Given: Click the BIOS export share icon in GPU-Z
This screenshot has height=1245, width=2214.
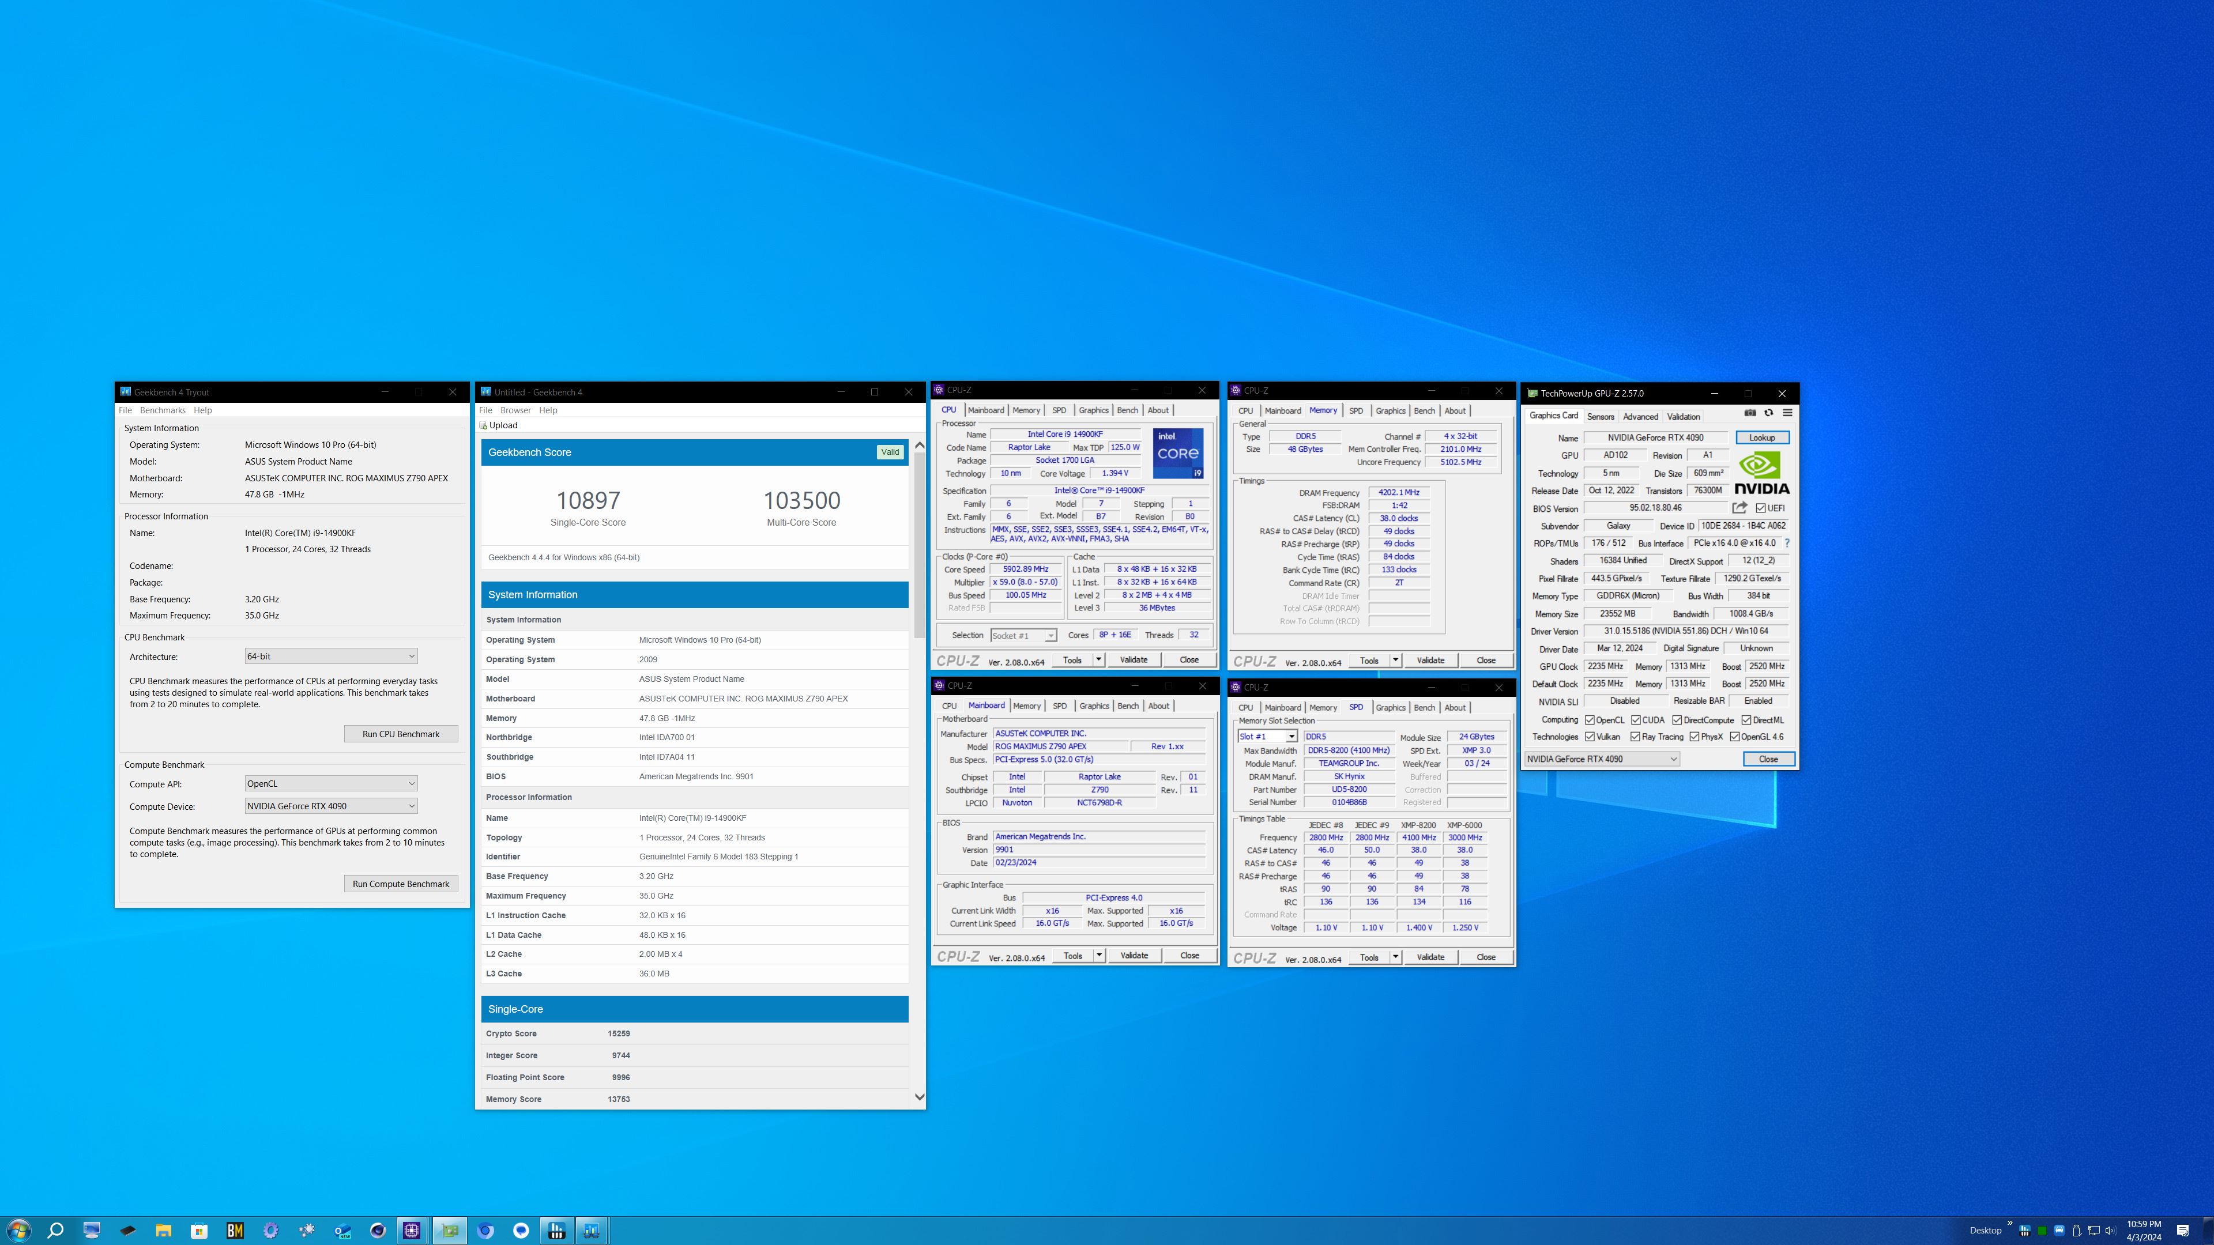Looking at the screenshot, I should (1739, 508).
